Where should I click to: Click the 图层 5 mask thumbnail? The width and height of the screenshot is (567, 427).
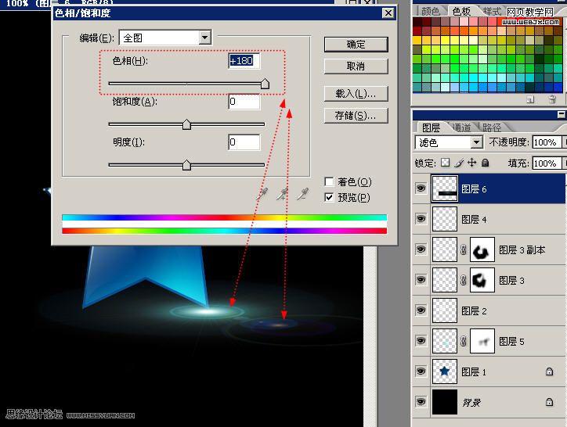click(482, 341)
